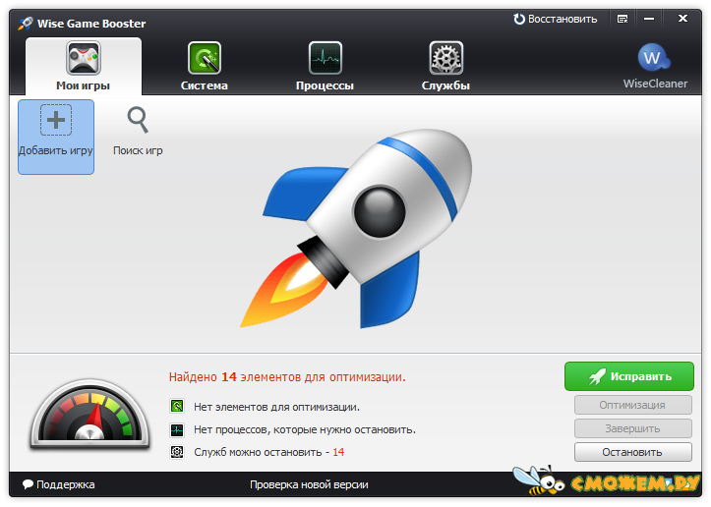Screen dimensions: 711x507
Task: Click text Нет процессов, которые нужно остановить
Action: point(305,429)
